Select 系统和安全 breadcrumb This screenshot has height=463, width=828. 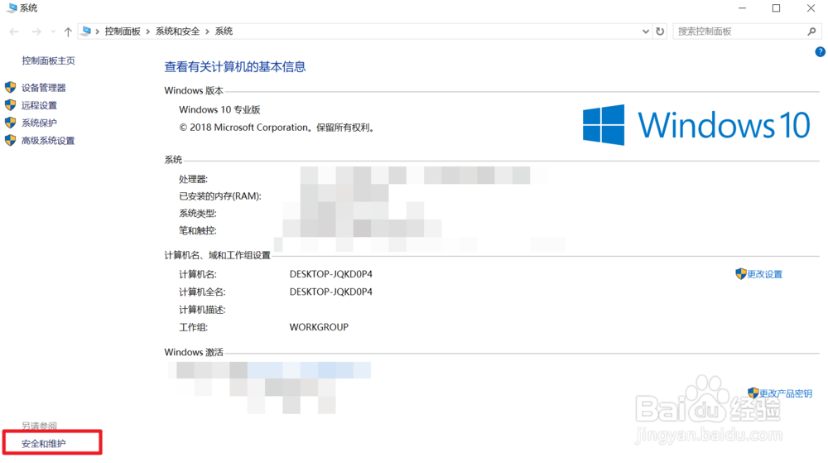[177, 31]
